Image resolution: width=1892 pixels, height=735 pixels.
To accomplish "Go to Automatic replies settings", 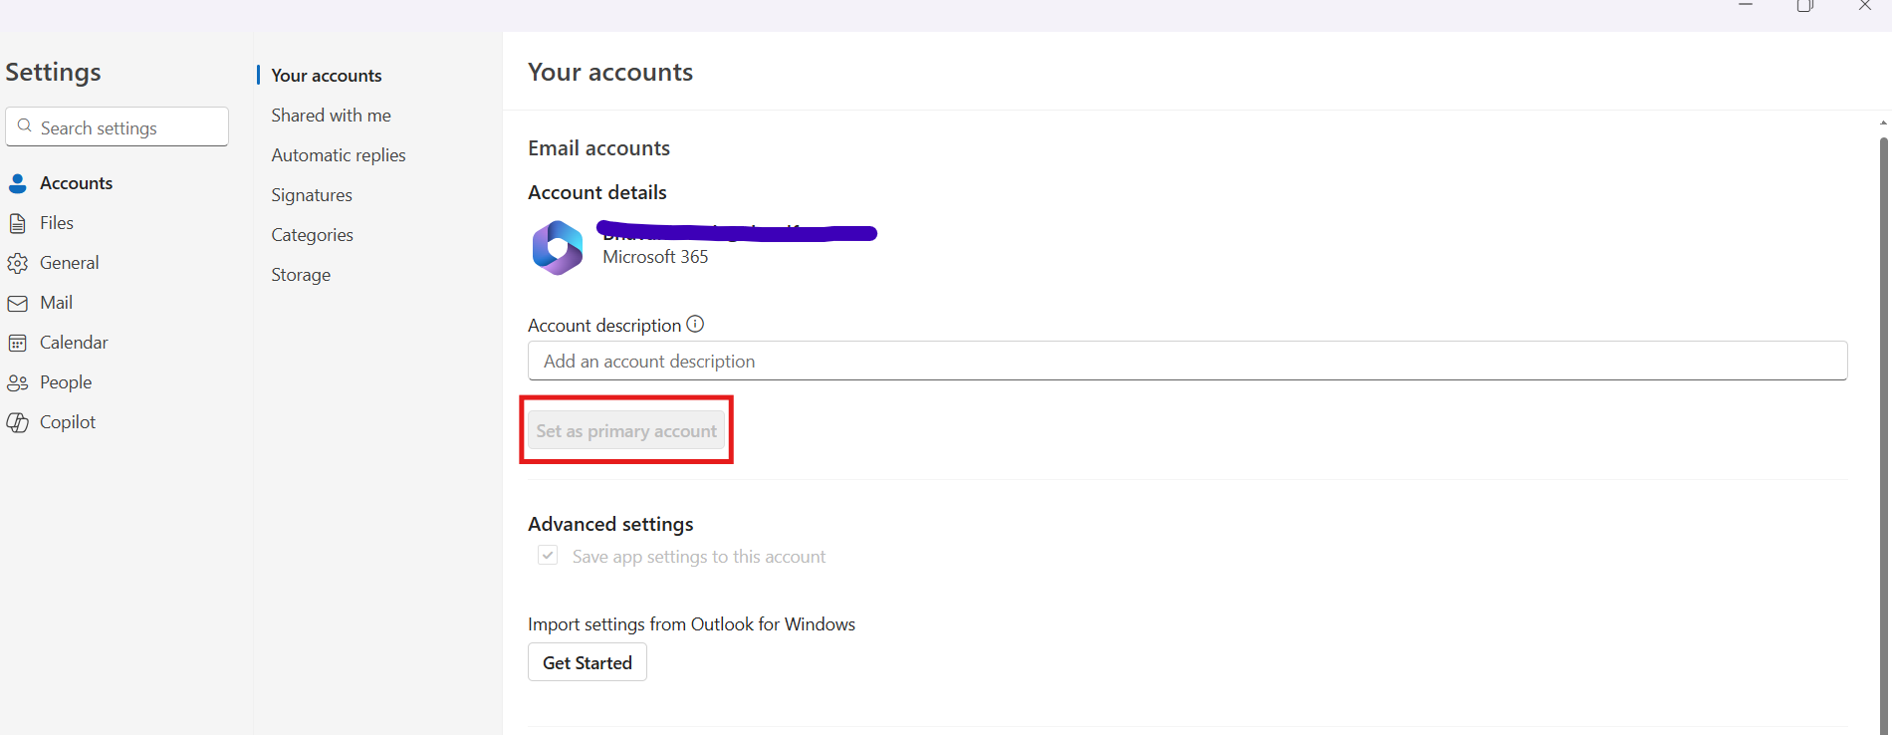I will [339, 155].
